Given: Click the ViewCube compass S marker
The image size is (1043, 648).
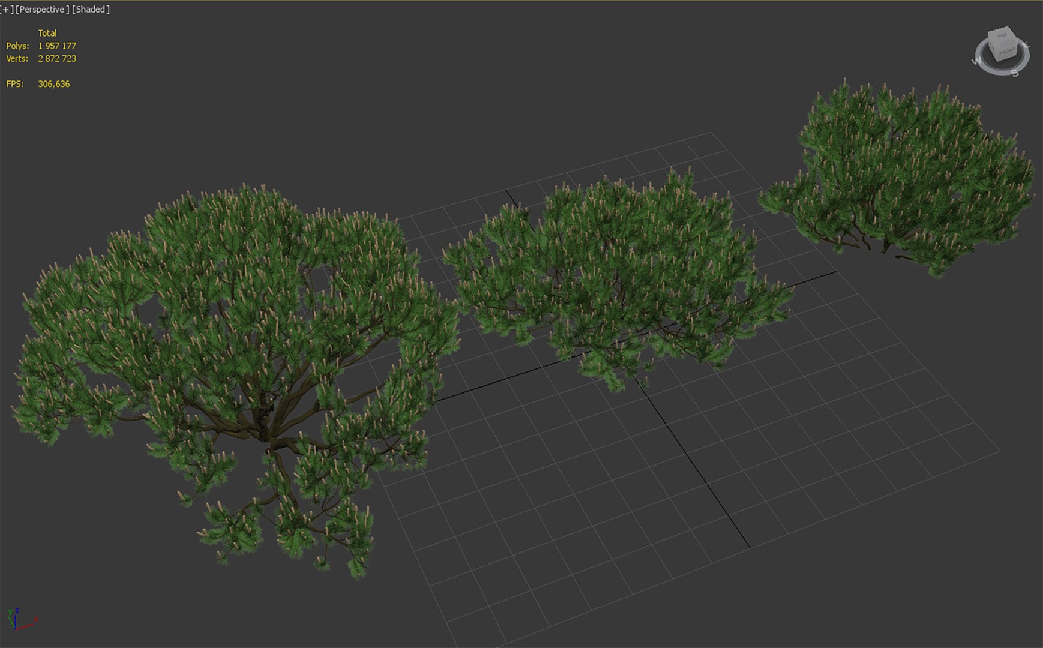Looking at the screenshot, I should point(1015,73).
